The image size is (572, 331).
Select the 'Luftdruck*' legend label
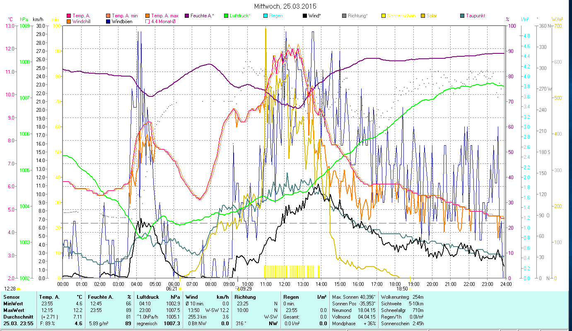click(x=240, y=16)
